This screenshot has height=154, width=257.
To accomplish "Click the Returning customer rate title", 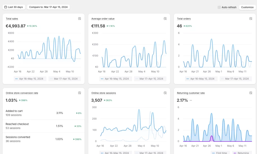I will pyautogui.click(x=191, y=93).
